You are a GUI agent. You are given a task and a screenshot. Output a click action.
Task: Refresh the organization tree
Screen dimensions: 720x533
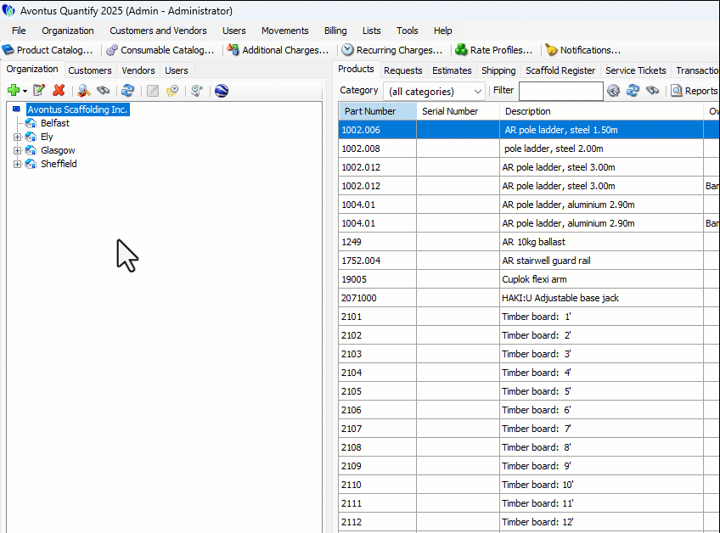[127, 91]
